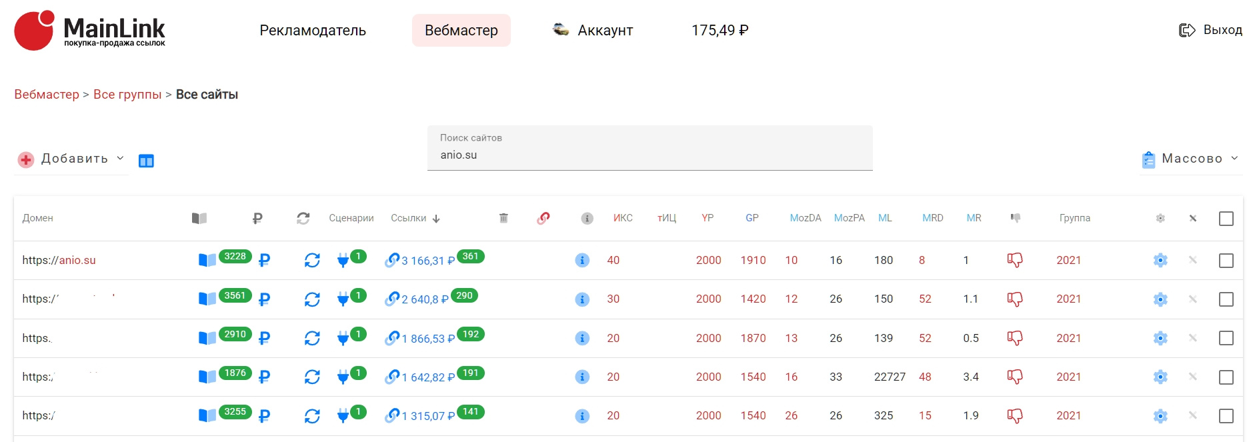Screen dimensions: 1259x442
Task: Open settings gear in 1 642,82 ₽ row
Action: [x=1160, y=377]
